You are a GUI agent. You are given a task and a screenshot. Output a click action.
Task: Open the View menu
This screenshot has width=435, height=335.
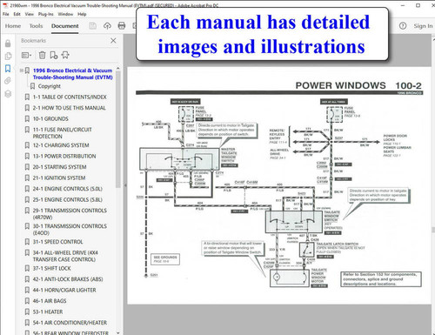pyautogui.click(x=29, y=14)
